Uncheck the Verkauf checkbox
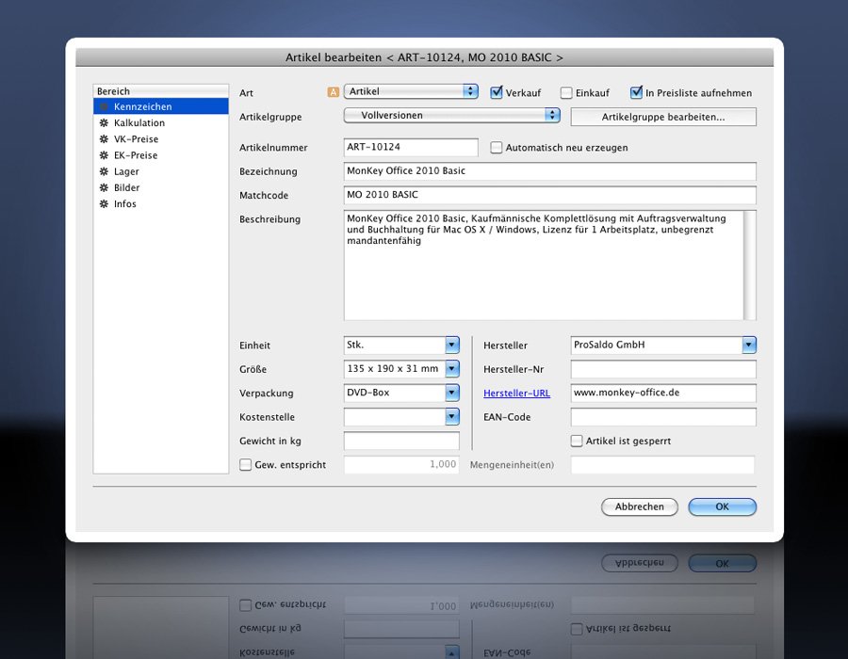The height and width of the screenshot is (659, 848). tap(496, 92)
